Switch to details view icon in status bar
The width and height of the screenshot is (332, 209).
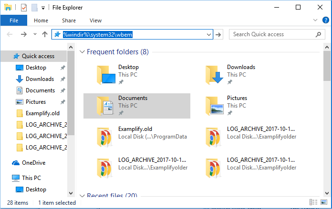[314, 203]
